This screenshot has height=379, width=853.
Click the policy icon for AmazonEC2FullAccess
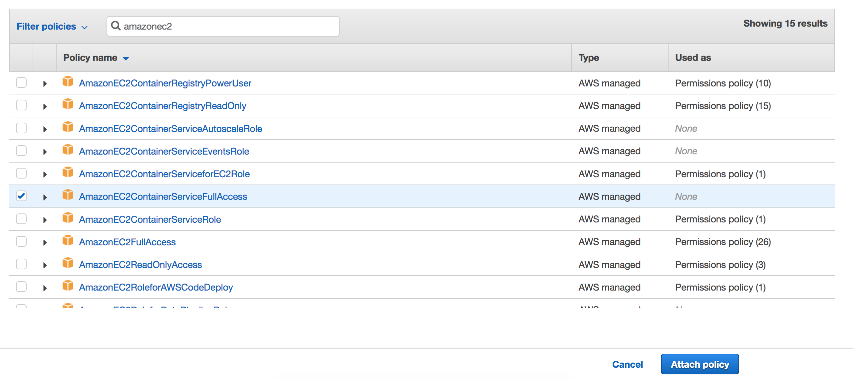68,240
